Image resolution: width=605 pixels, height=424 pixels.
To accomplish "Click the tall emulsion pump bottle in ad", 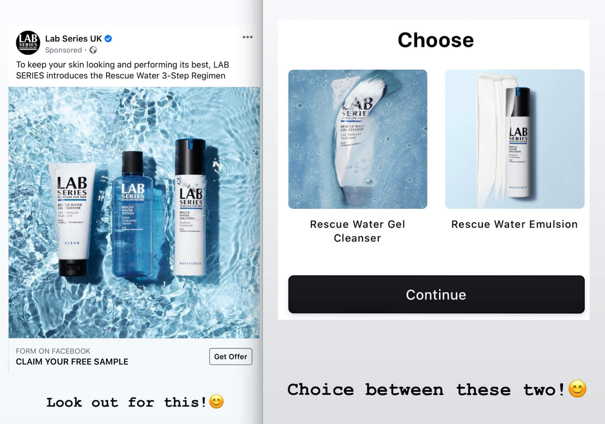I will pyautogui.click(x=190, y=207).
